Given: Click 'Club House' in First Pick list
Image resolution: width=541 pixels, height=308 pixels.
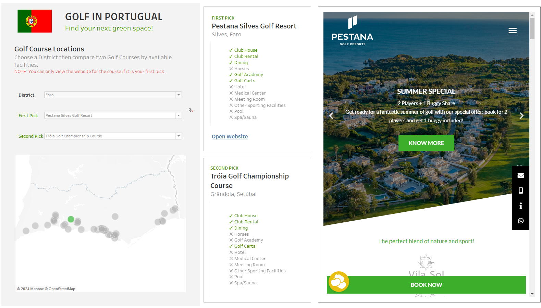Looking at the screenshot, I should point(246,50).
